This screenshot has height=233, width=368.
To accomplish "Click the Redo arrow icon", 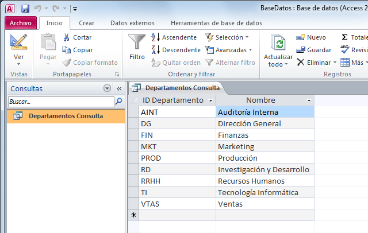I will tap(56, 9).
